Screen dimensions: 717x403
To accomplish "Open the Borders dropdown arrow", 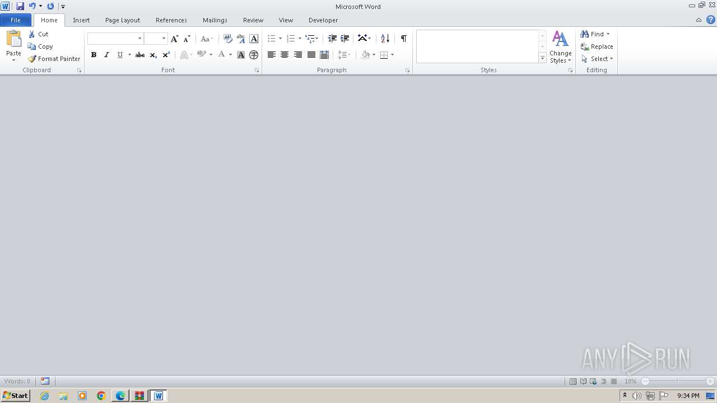I will click(393, 55).
